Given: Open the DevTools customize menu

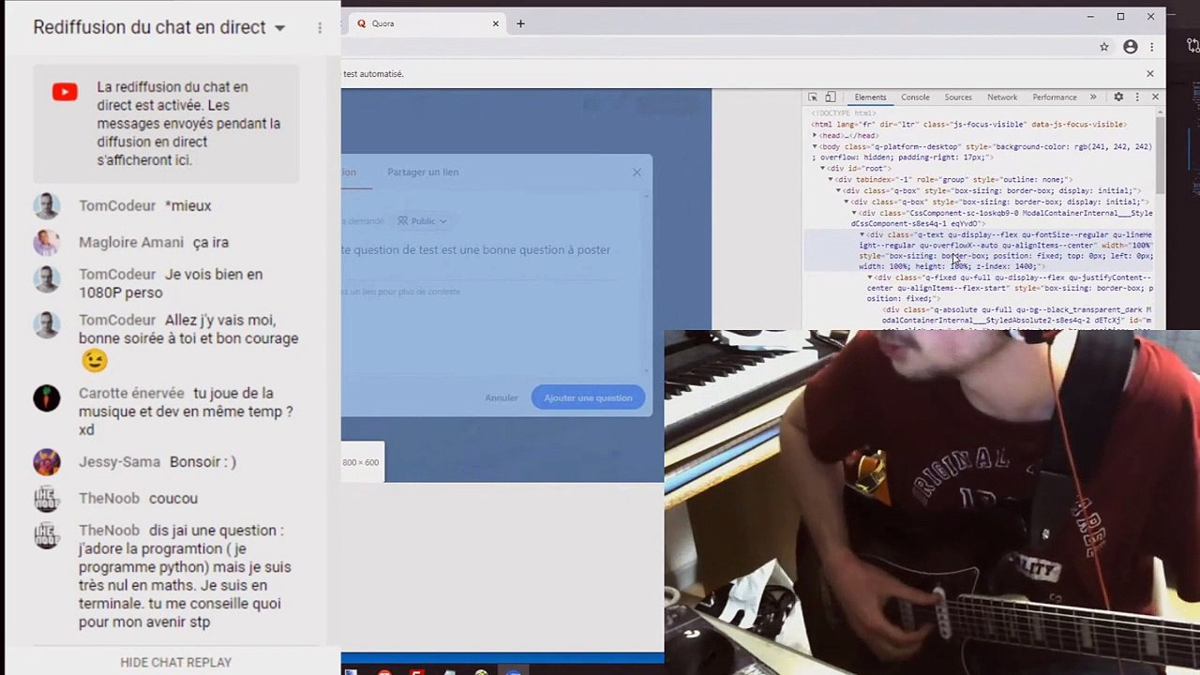Looking at the screenshot, I should [x=1137, y=97].
